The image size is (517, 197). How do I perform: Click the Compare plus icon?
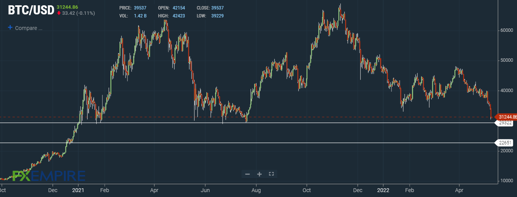(x=10, y=28)
